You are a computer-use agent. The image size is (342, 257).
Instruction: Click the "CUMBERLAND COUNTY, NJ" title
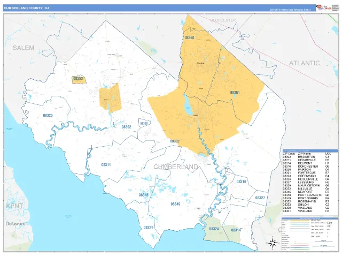[x=26, y=8]
